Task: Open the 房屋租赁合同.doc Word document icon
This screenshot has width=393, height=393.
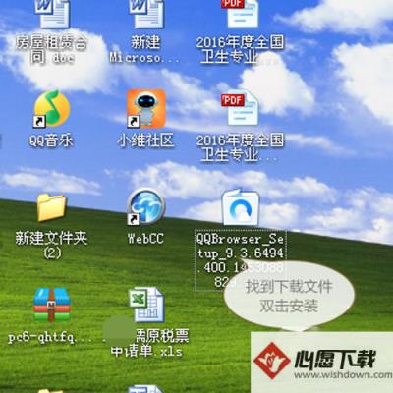Action: coord(52,14)
